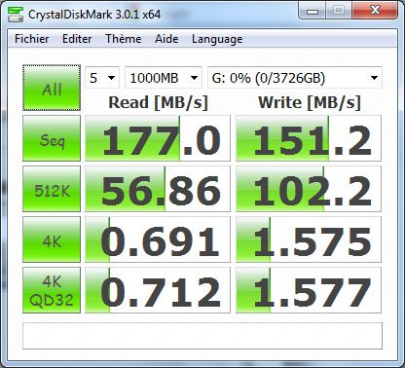This screenshot has height=368, width=405.
Task: Click the CrystalDiskMark app icon in title bar
Action: point(16,15)
